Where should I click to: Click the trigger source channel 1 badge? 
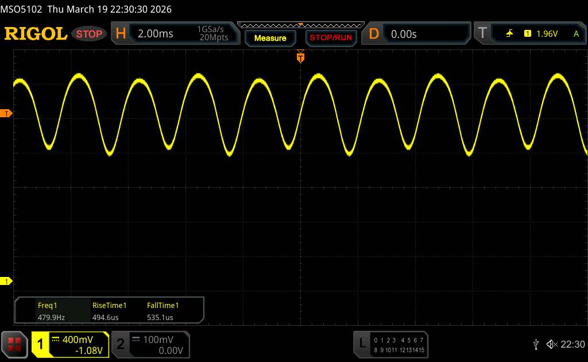click(527, 34)
